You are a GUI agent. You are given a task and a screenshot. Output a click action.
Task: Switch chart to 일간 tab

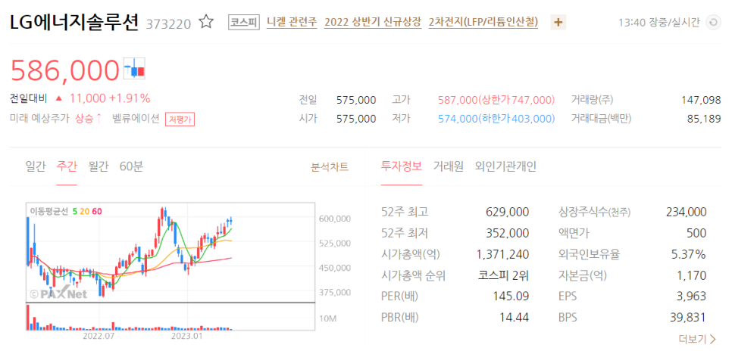click(36, 166)
